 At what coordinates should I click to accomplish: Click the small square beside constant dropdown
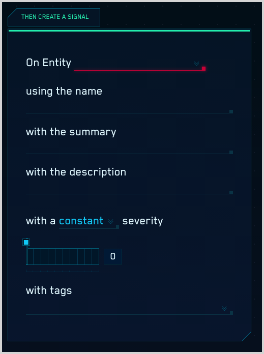pyautogui.click(x=118, y=227)
